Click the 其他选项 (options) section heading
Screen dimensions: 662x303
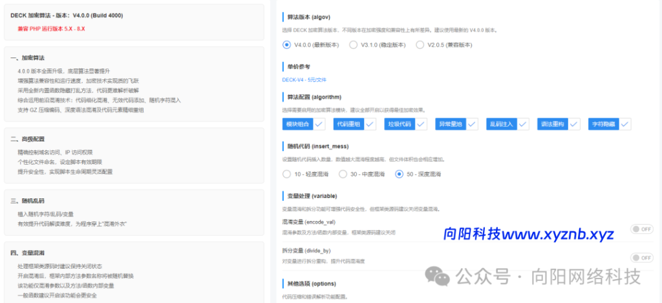[x=311, y=283]
